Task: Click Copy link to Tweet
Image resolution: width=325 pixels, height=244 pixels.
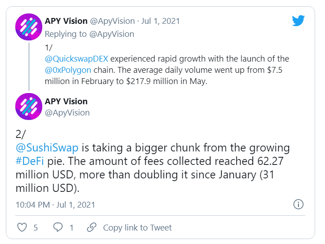Action: coord(138,228)
